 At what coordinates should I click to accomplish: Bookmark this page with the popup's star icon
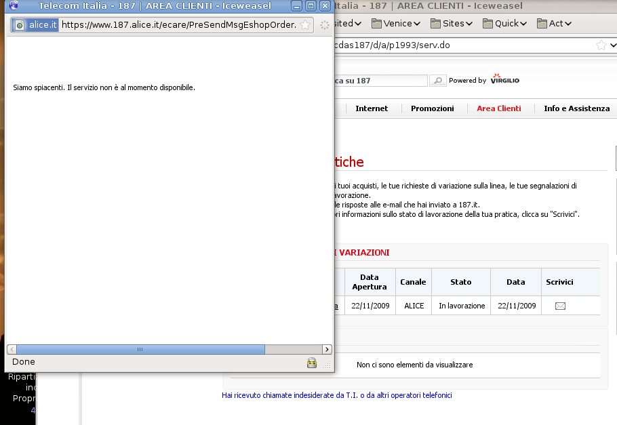click(305, 25)
